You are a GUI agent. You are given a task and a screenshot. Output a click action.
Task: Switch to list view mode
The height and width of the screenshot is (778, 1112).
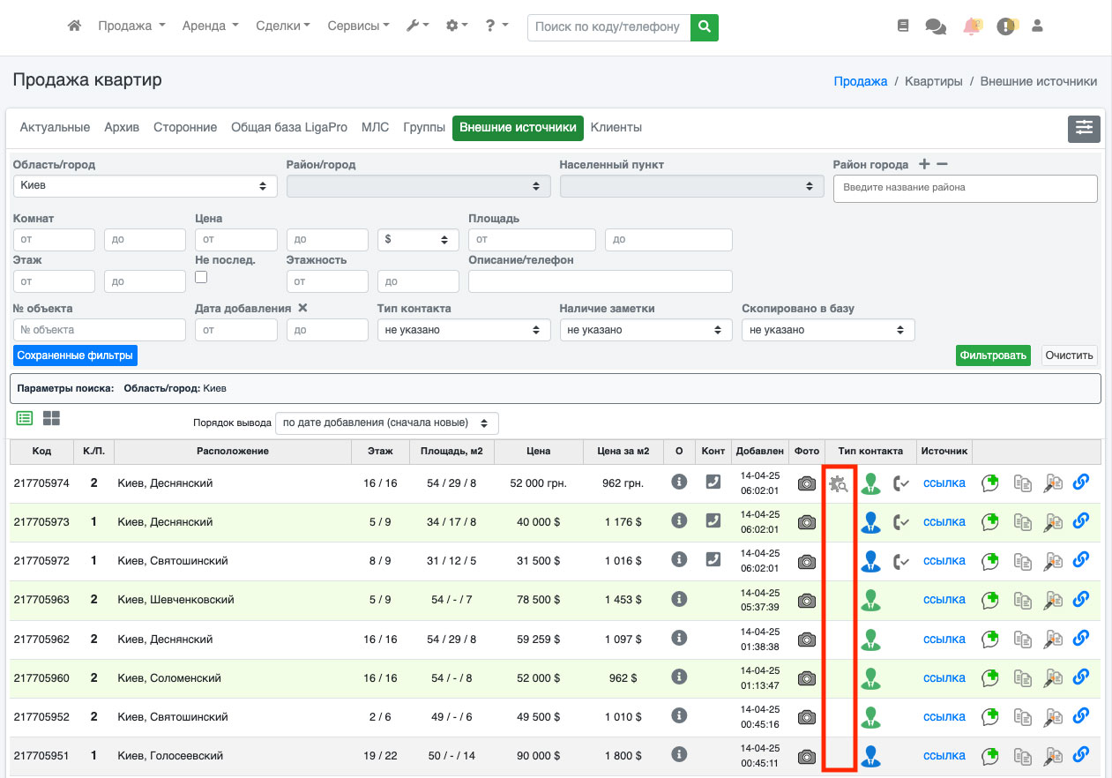(x=25, y=418)
